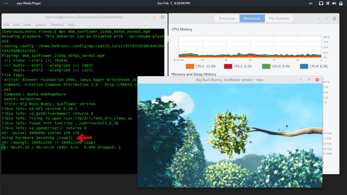
Task: Click the 'CPU2 8.2%' legend label
Action: click(243, 66)
